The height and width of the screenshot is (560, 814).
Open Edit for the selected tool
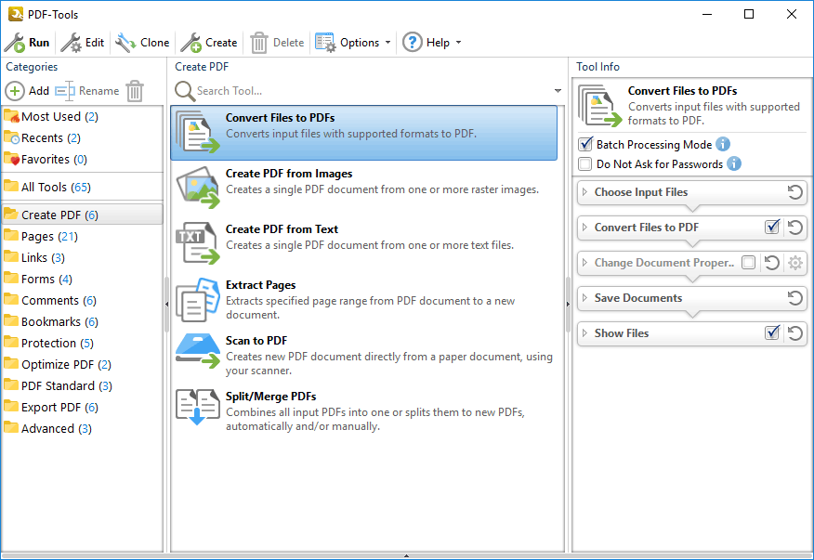click(83, 43)
